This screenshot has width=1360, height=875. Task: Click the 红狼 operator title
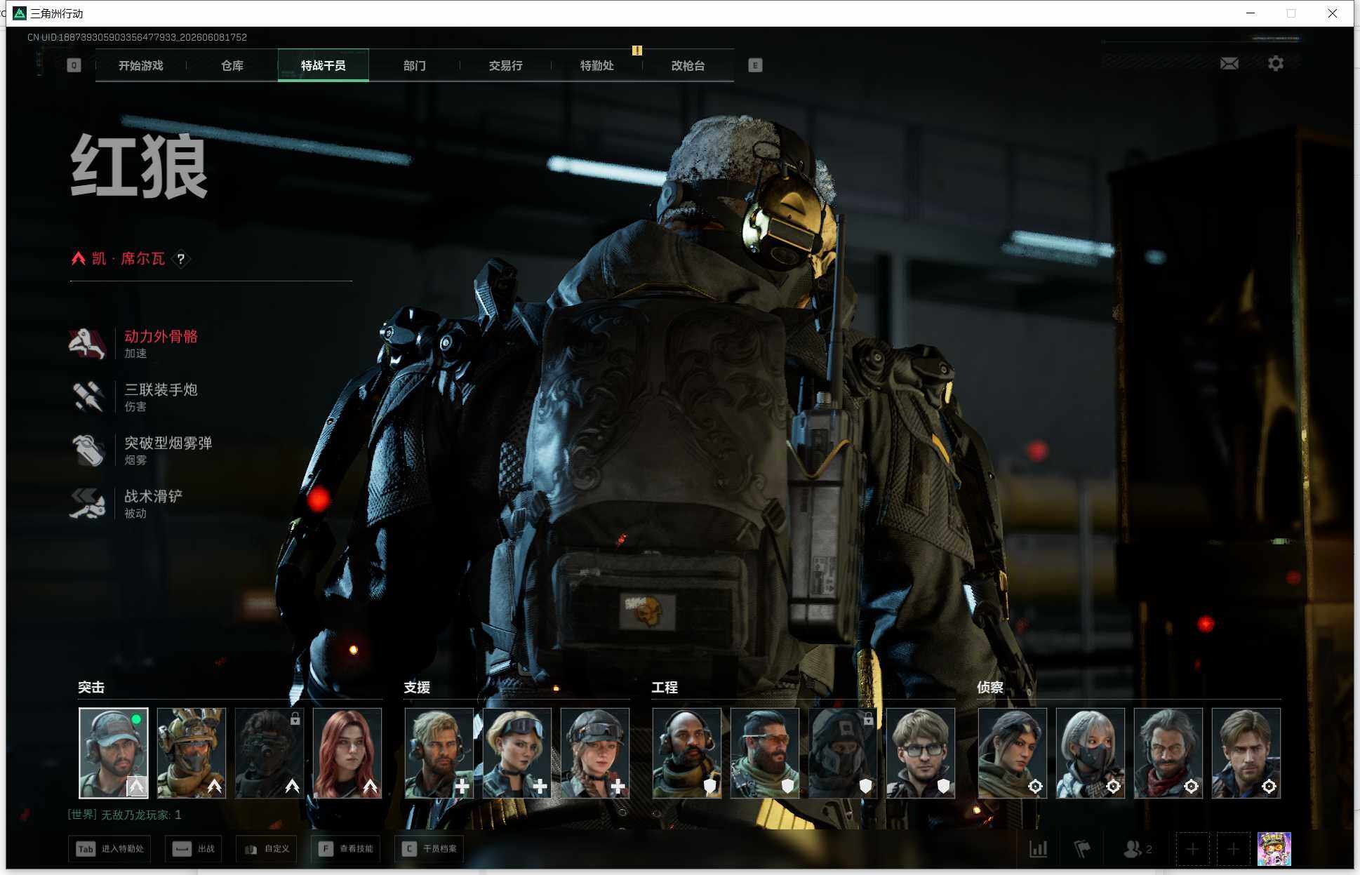coord(139,167)
